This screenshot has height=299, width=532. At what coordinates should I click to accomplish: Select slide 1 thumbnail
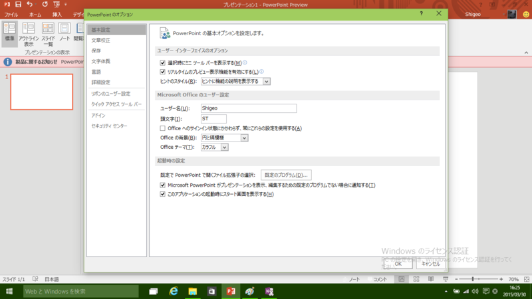pyautogui.click(x=42, y=92)
